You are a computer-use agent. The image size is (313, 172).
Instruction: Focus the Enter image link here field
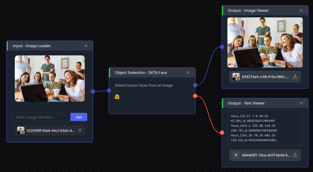point(41,117)
